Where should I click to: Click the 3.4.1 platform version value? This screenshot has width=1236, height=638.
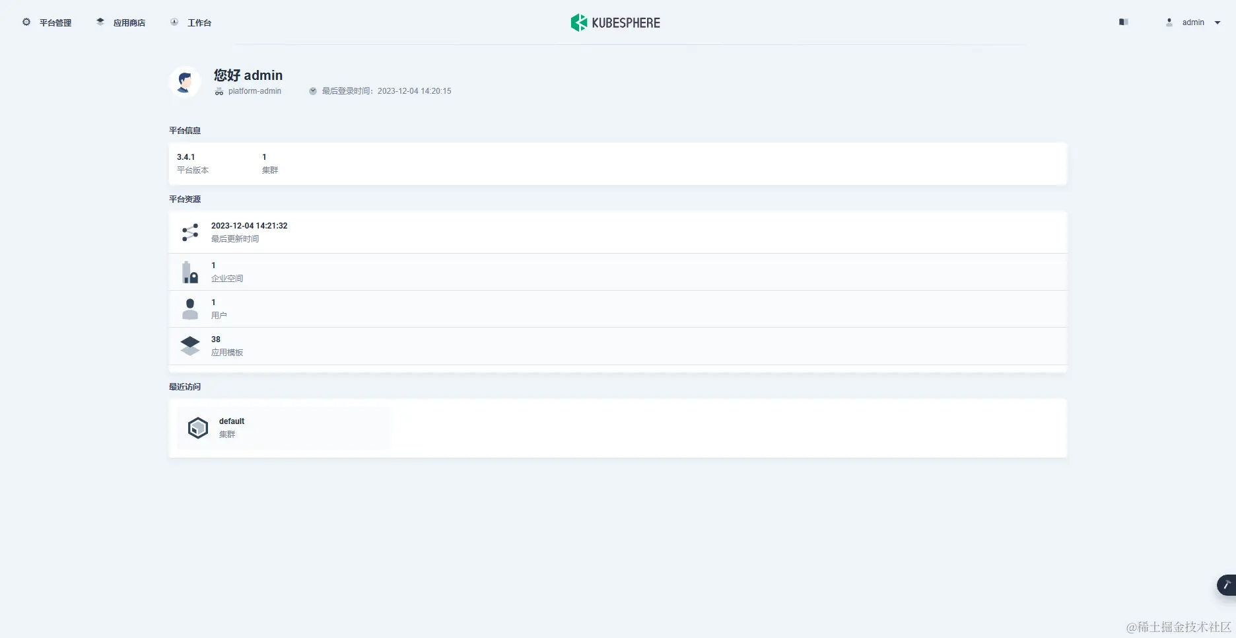[x=186, y=157]
